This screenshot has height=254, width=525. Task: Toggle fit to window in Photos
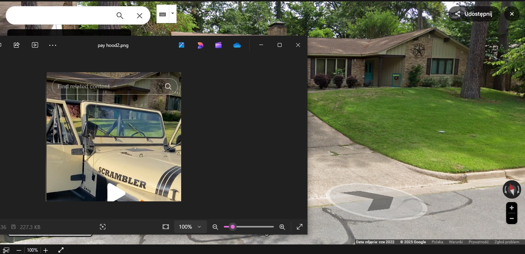tap(166, 227)
